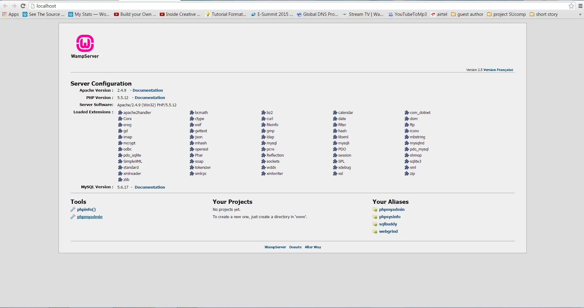The image size is (584, 308).
Task: Click the Donate footer link
Action: click(x=295, y=247)
